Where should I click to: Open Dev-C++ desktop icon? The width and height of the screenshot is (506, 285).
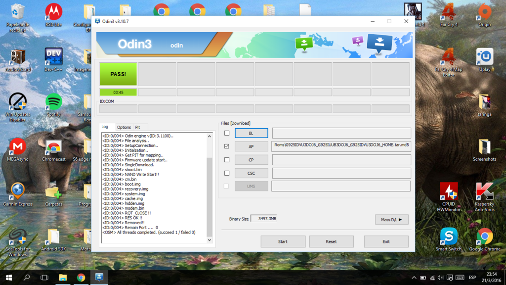pyautogui.click(x=53, y=57)
